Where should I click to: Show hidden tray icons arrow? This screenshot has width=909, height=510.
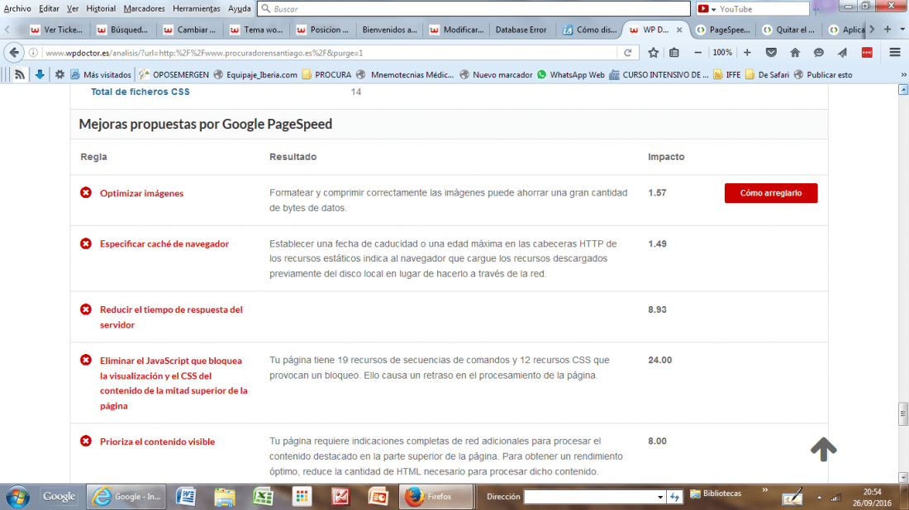819,498
